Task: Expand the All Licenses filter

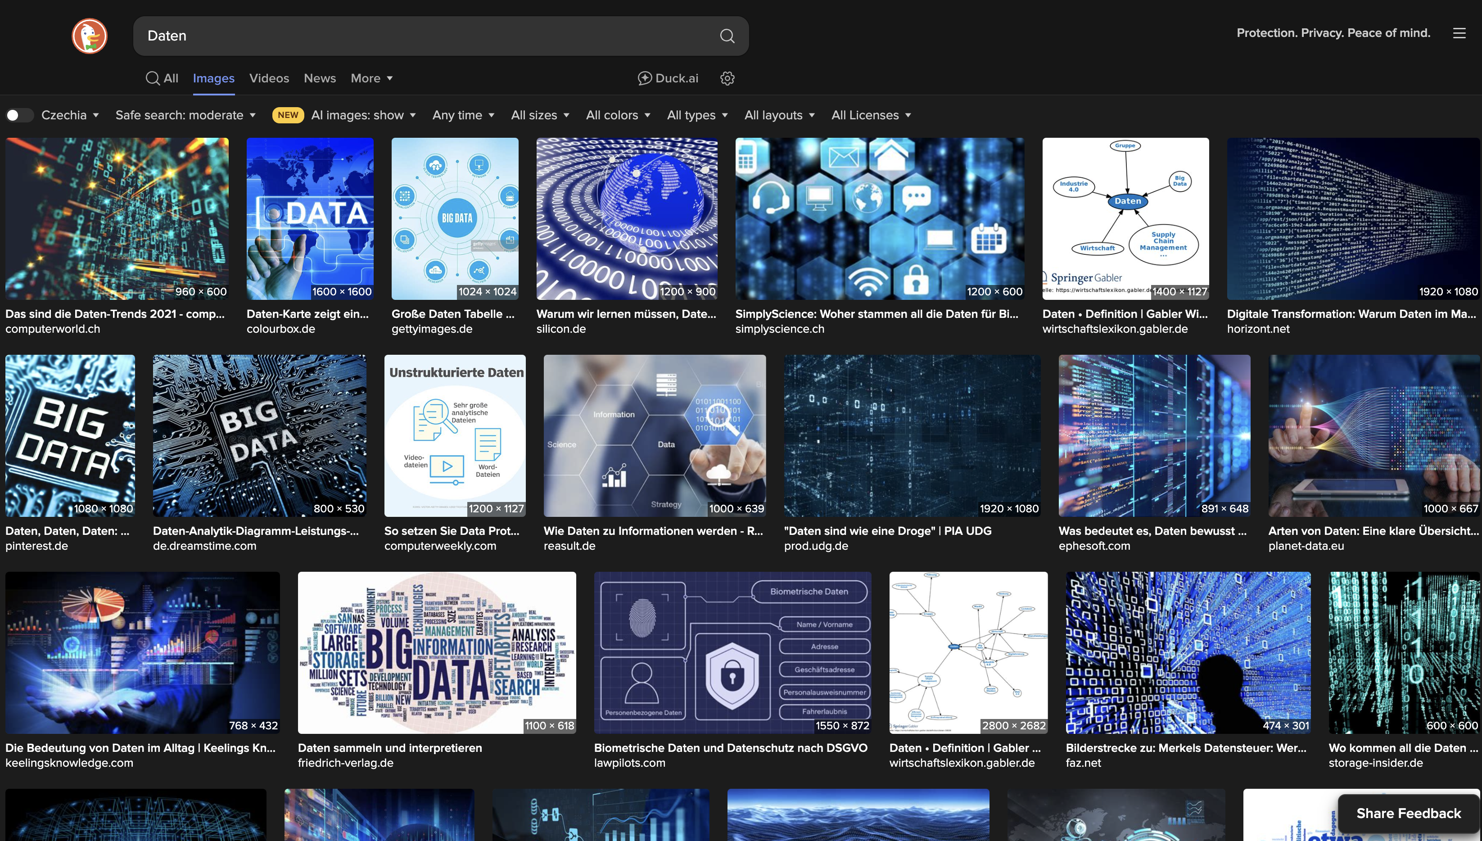Action: 871,115
